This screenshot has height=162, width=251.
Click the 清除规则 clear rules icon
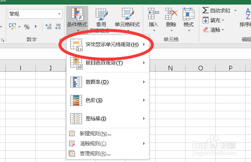click(x=72, y=144)
